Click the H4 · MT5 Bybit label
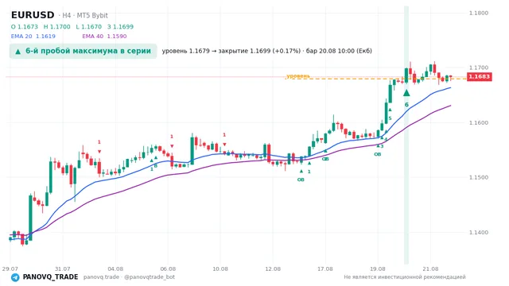This screenshot has width=509, height=286. pyautogui.click(x=83, y=15)
